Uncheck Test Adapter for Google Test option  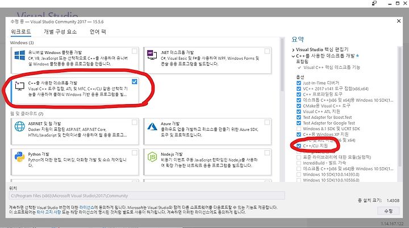tap(299, 123)
